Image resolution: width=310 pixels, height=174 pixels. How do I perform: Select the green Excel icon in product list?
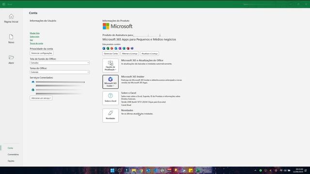coord(108,48)
